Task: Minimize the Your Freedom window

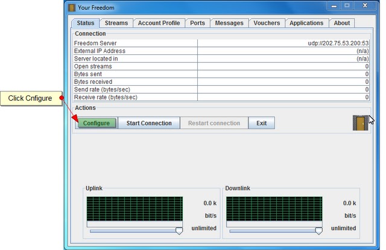Action: pyautogui.click(x=334, y=6)
